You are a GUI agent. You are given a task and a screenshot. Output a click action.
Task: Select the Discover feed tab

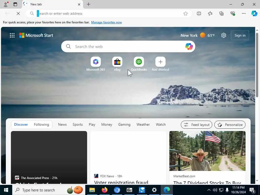click(x=21, y=124)
